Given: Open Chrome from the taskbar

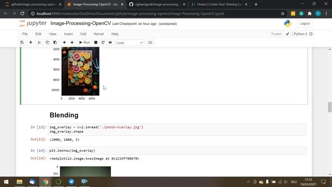Looking at the screenshot, I should [45, 182].
